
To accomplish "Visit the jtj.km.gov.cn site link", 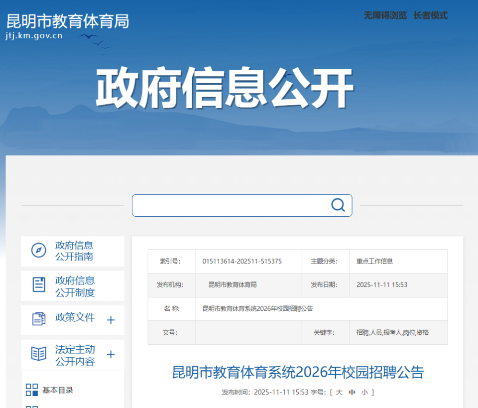I will click(x=34, y=35).
